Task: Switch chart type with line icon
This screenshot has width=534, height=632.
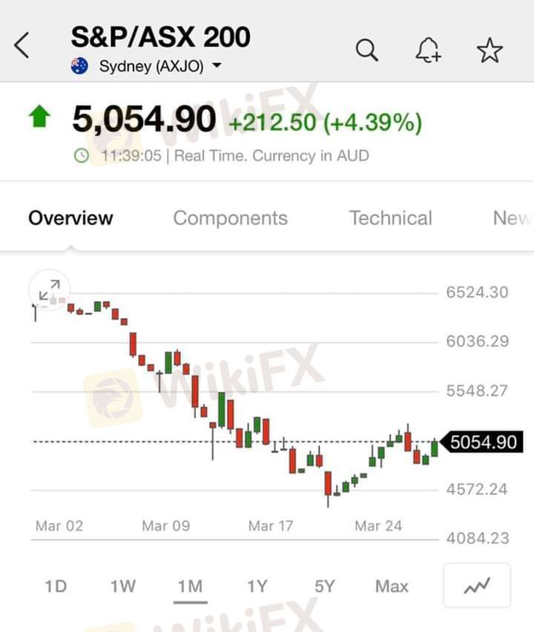Action: pos(477,585)
